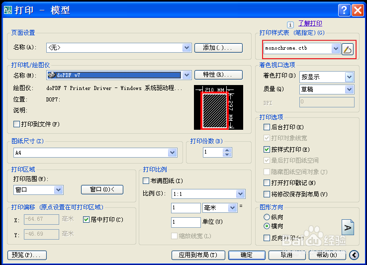Enable the 布满图纸 checkbox
The image size is (367, 265).
(x=146, y=180)
